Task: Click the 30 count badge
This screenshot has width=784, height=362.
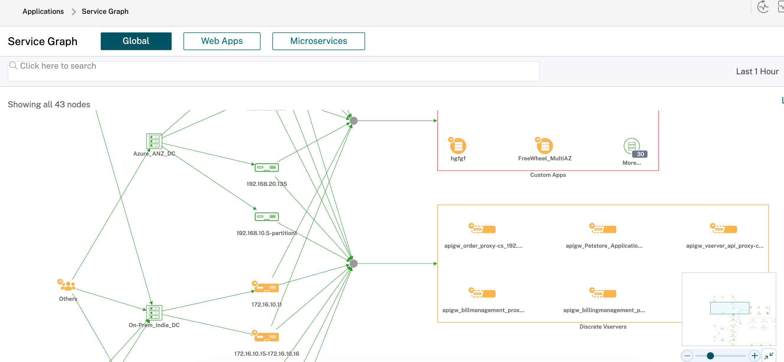Action: (x=640, y=154)
